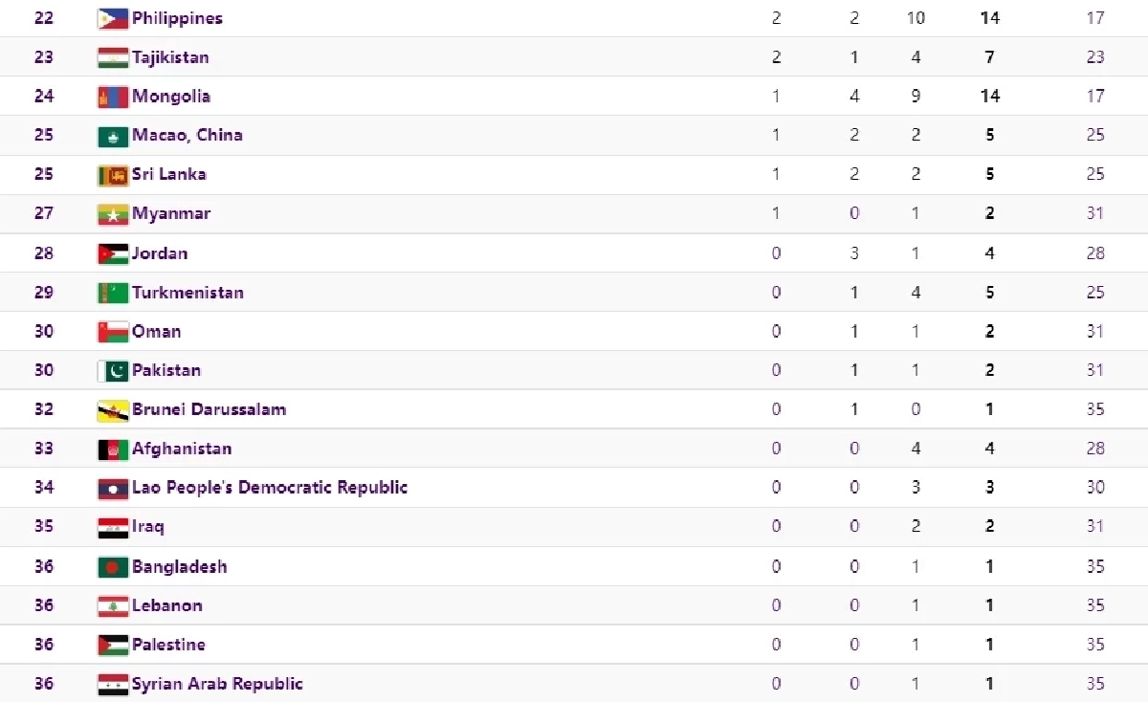This screenshot has height=702, width=1148.
Task: Click the Lebanon flag icon
Action: pos(113,605)
